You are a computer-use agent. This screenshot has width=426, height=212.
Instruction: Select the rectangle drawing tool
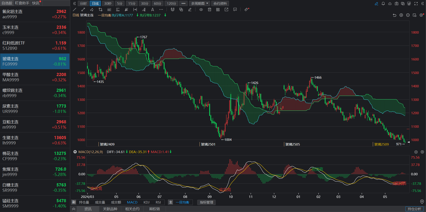tap(100, 10)
